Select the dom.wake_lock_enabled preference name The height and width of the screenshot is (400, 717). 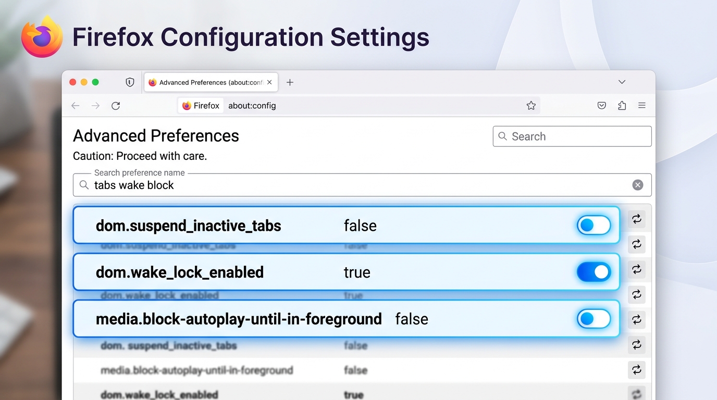tap(180, 272)
